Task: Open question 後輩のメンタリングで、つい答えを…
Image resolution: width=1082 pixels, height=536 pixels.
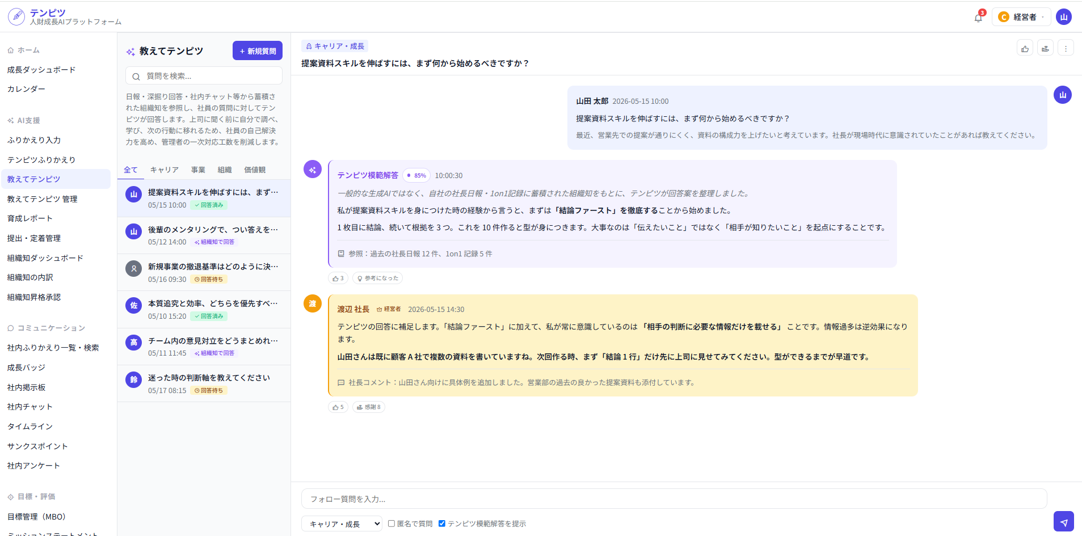Action: (204, 235)
